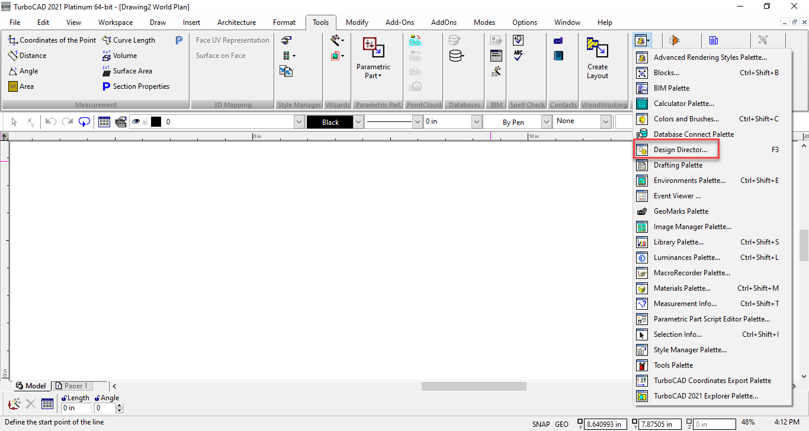Screen dimensions: 809x431
Task: Select Design Director menu item
Action: (x=712, y=150)
